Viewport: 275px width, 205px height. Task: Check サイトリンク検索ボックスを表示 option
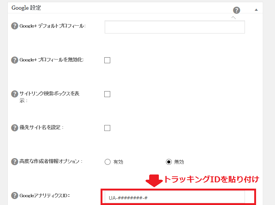pyautogui.click(x=107, y=94)
